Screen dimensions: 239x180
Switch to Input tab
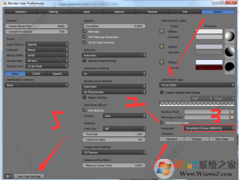coord(87,12)
